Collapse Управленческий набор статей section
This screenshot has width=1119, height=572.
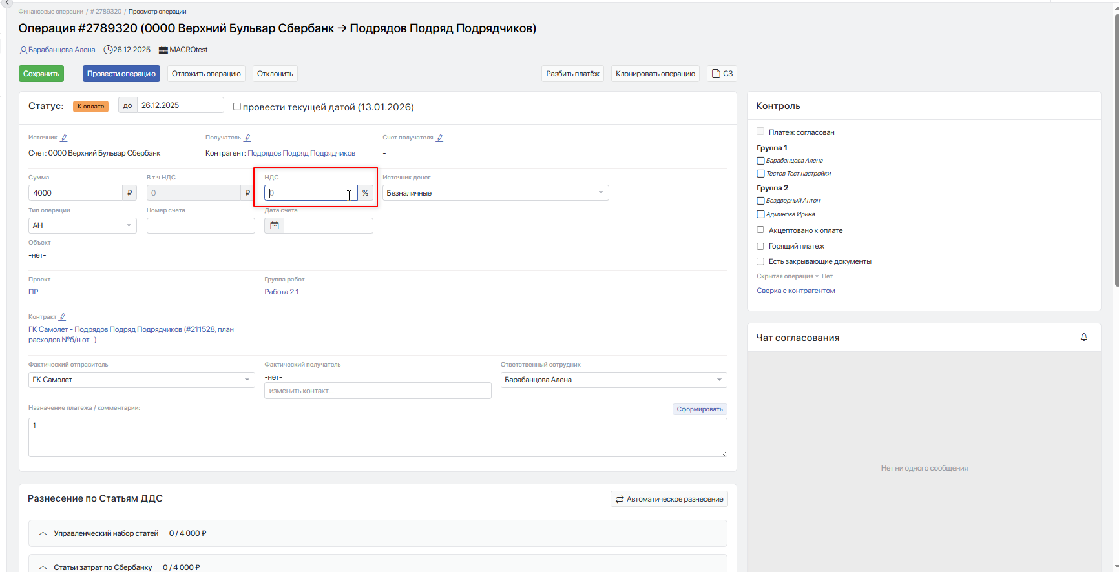coord(43,533)
